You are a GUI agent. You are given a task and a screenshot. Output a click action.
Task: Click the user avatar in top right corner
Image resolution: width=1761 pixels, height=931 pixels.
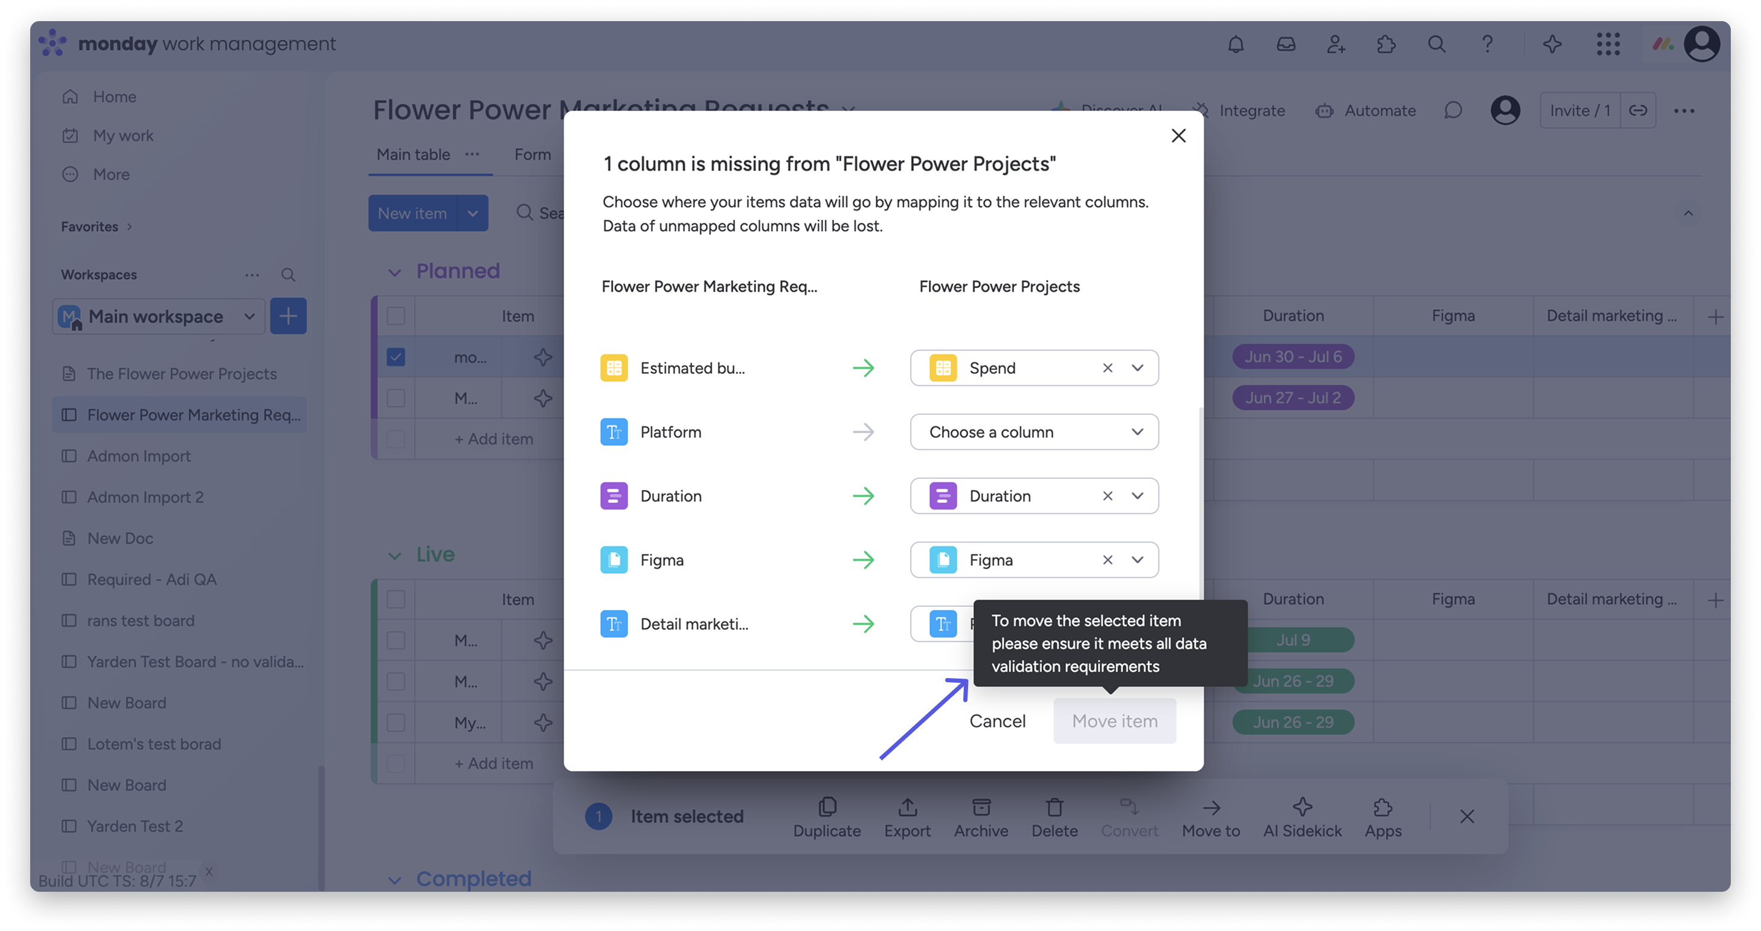point(1702,45)
